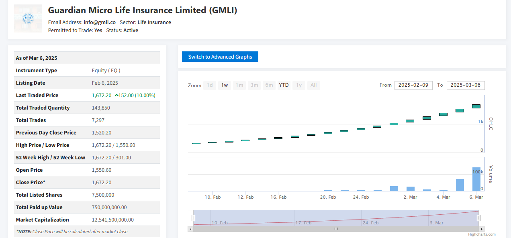Screen dimensions: 511x238
Task: Click the navigator scrollbar left arrow
Action: click(x=190, y=229)
